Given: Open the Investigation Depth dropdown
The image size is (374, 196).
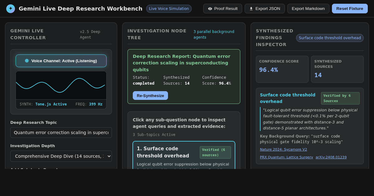Looking at the screenshot, I should click(61, 156).
